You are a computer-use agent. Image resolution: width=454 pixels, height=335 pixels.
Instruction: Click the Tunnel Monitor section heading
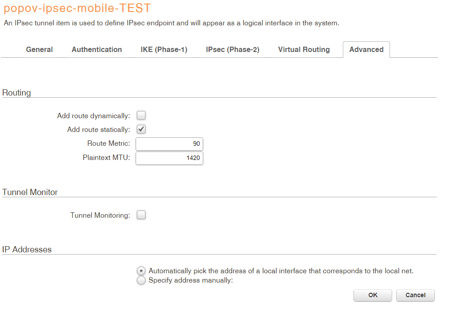30,192
